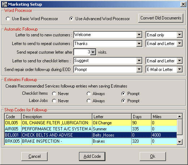The width and height of the screenshot is (188, 165).
Task: Click the Description column header
Action: tap(57, 117)
